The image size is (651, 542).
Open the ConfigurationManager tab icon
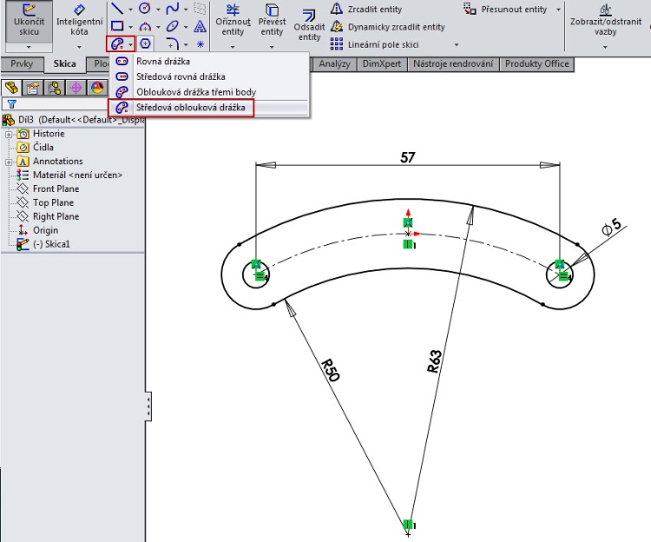coord(55,88)
